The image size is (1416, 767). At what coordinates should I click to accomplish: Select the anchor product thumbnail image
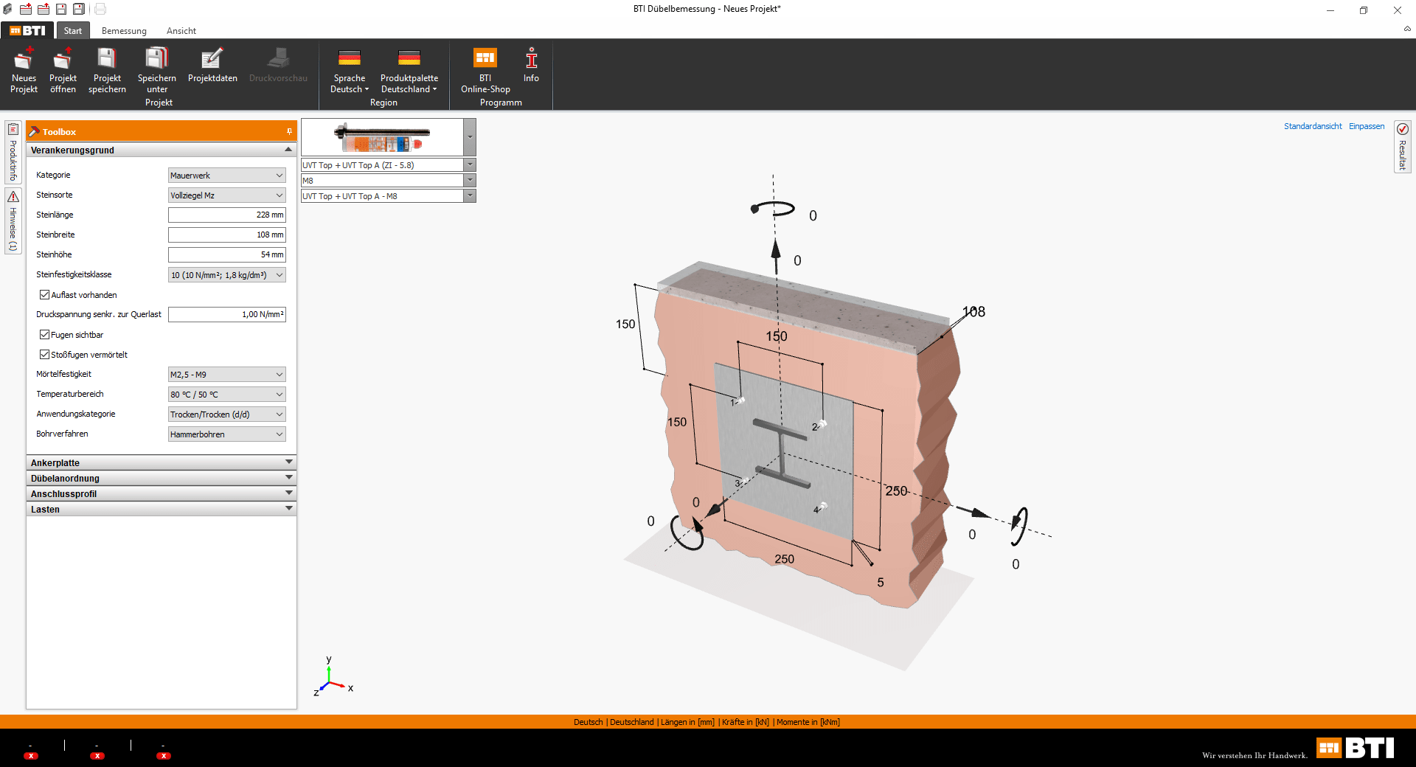tap(382, 137)
